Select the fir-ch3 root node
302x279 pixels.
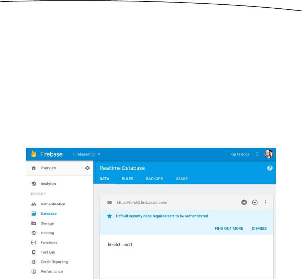(114, 244)
